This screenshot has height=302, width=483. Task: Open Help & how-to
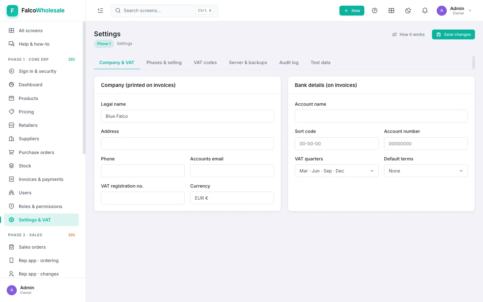pyautogui.click(x=41, y=44)
